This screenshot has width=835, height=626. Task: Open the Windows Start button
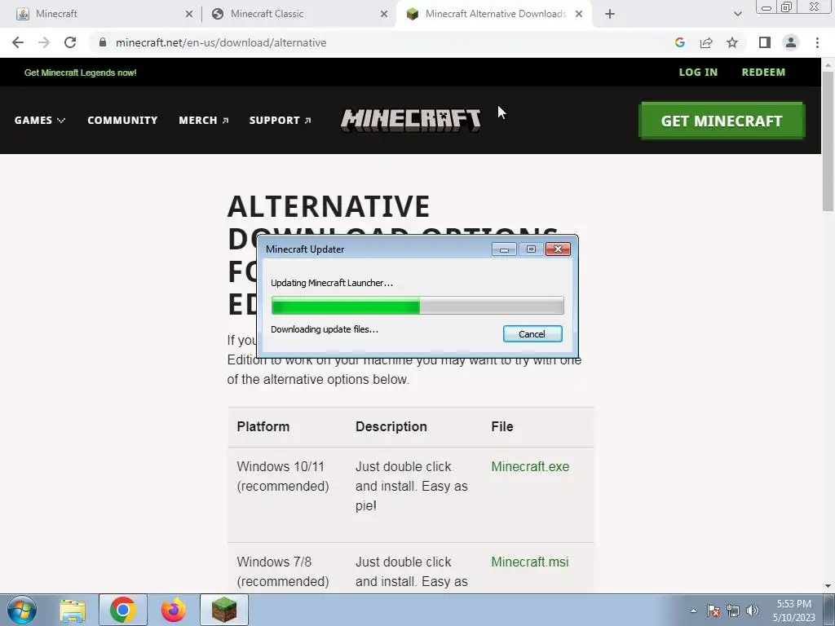(22, 610)
